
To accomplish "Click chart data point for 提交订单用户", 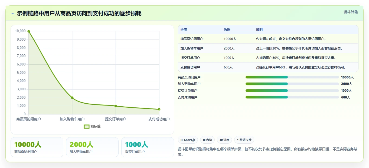I will coord(116,106).
